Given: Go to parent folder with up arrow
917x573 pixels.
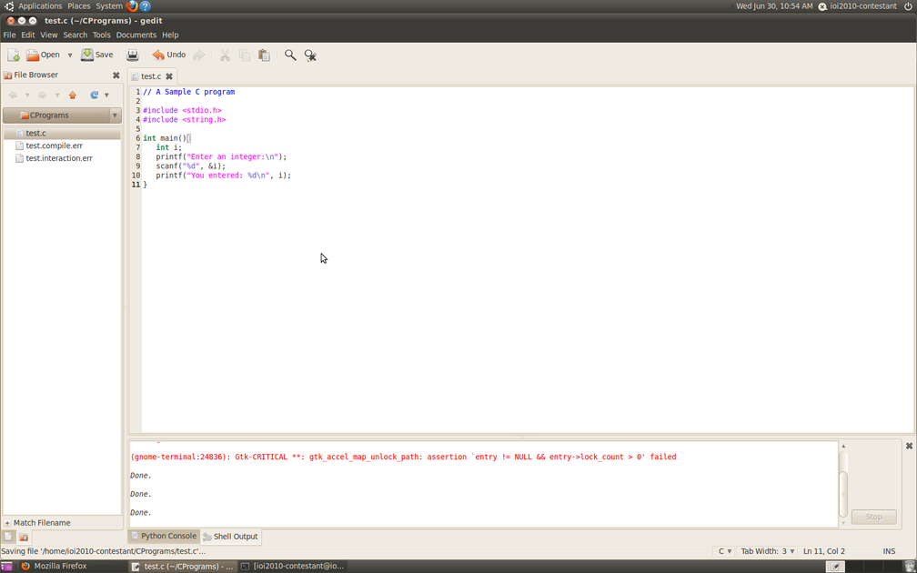Looking at the screenshot, I should click(73, 95).
